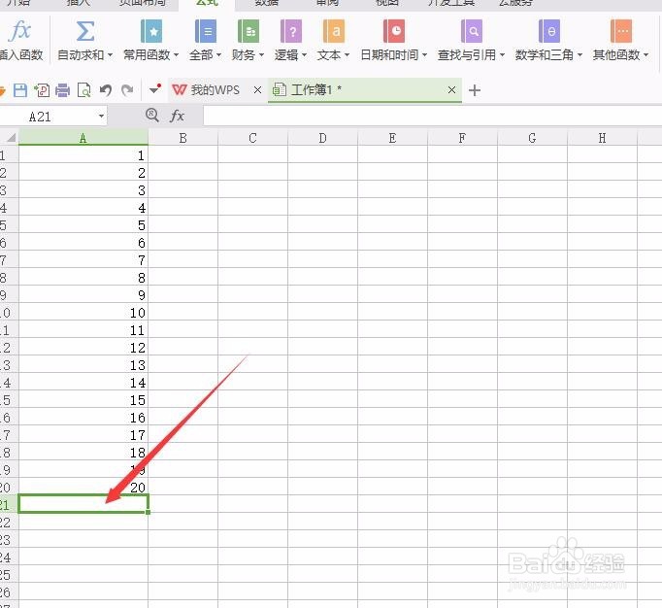The height and width of the screenshot is (608, 662).
Task: Select the cell containing 15
Action: [x=83, y=400]
